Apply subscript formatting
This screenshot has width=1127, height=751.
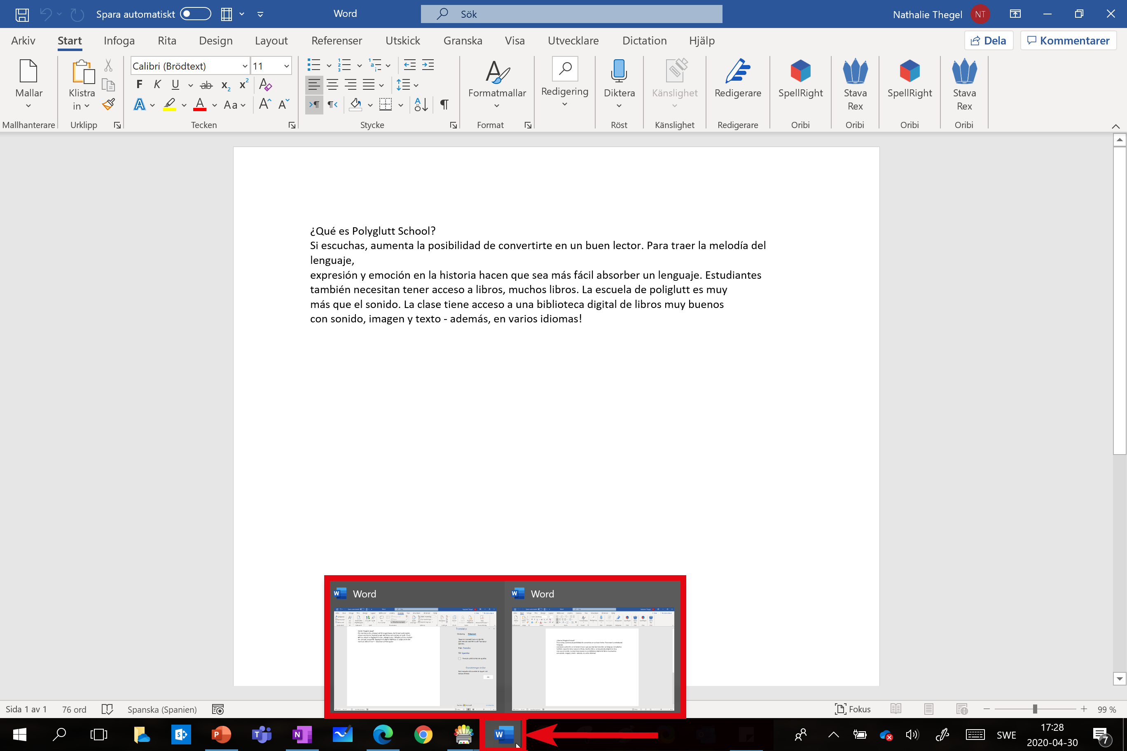pos(226,85)
